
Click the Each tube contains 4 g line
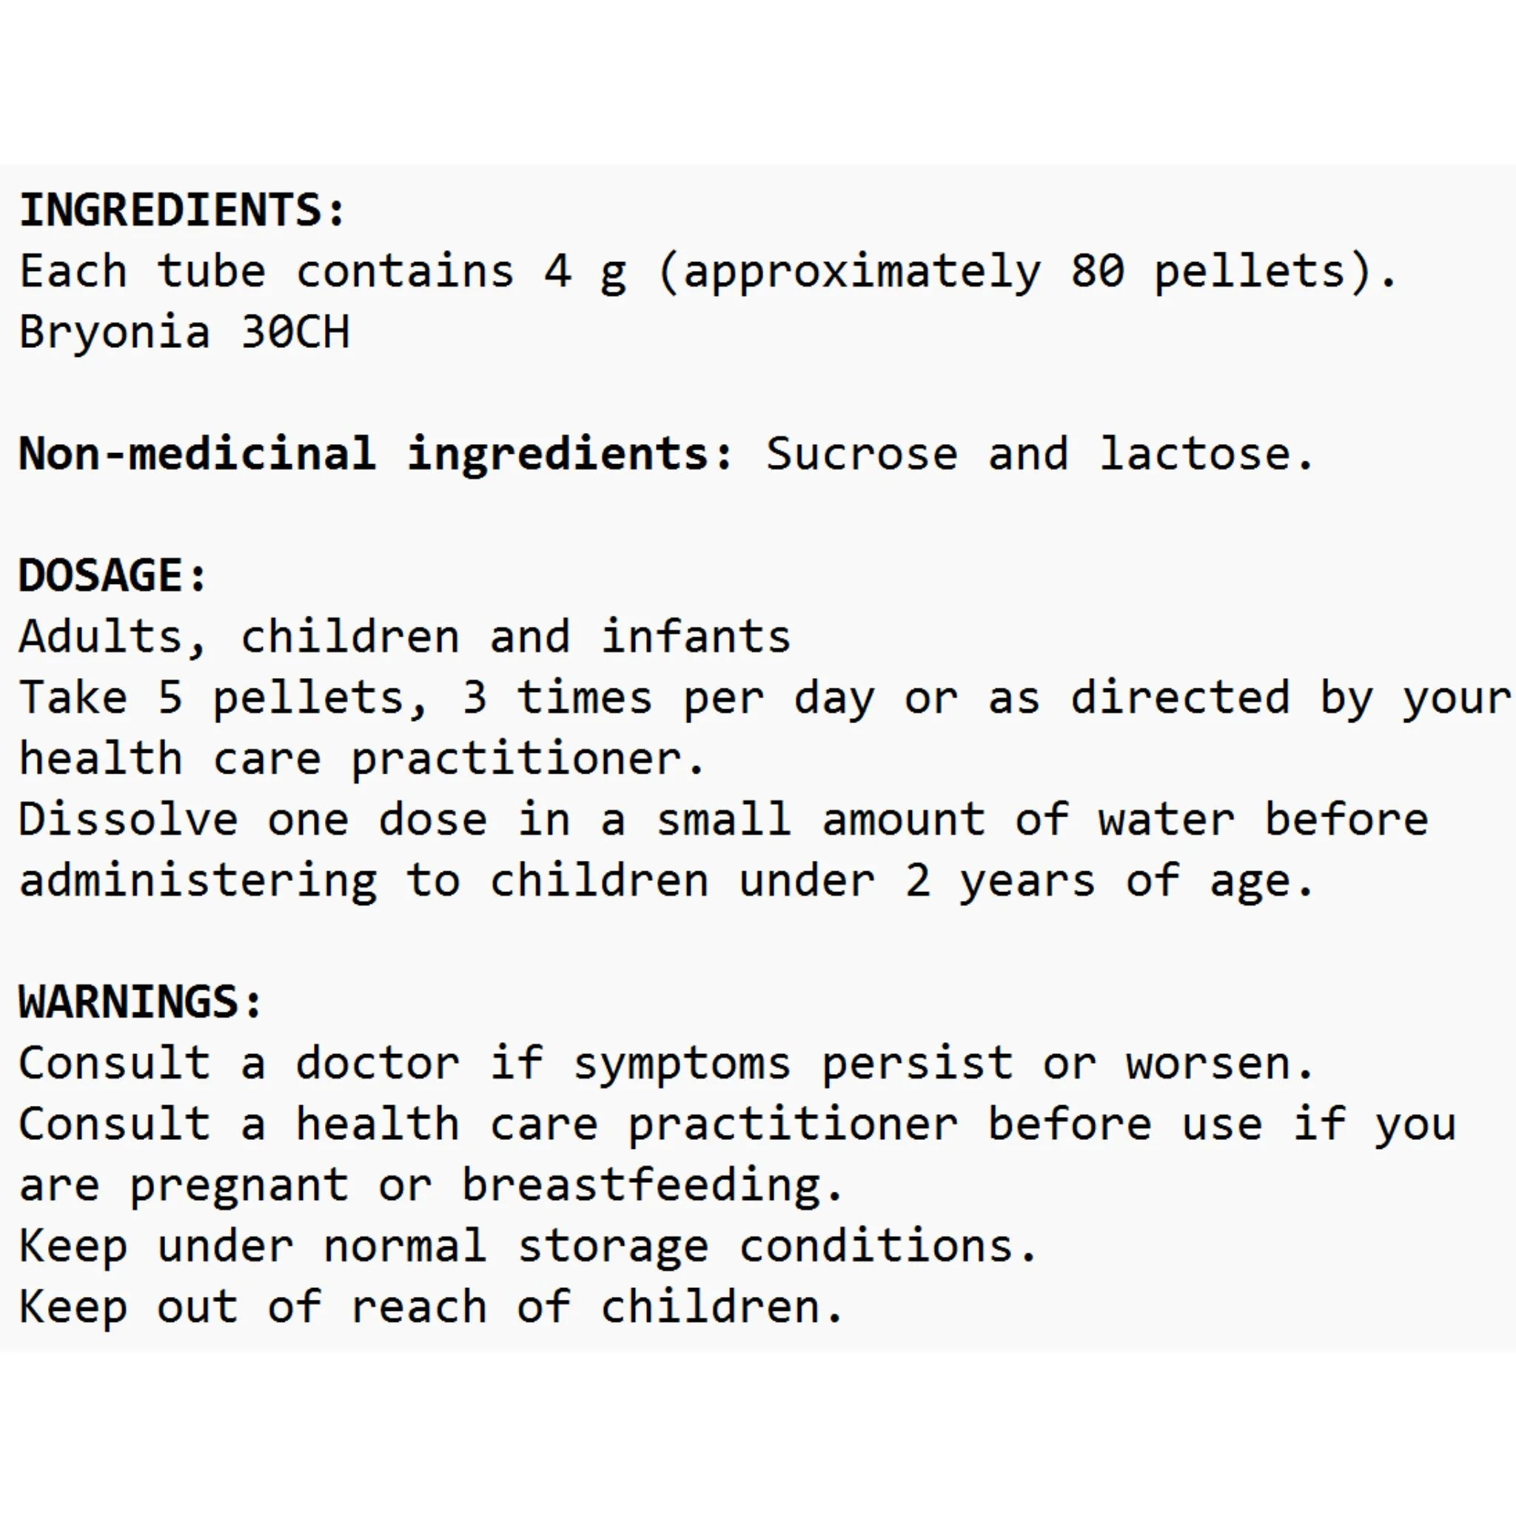point(708,272)
